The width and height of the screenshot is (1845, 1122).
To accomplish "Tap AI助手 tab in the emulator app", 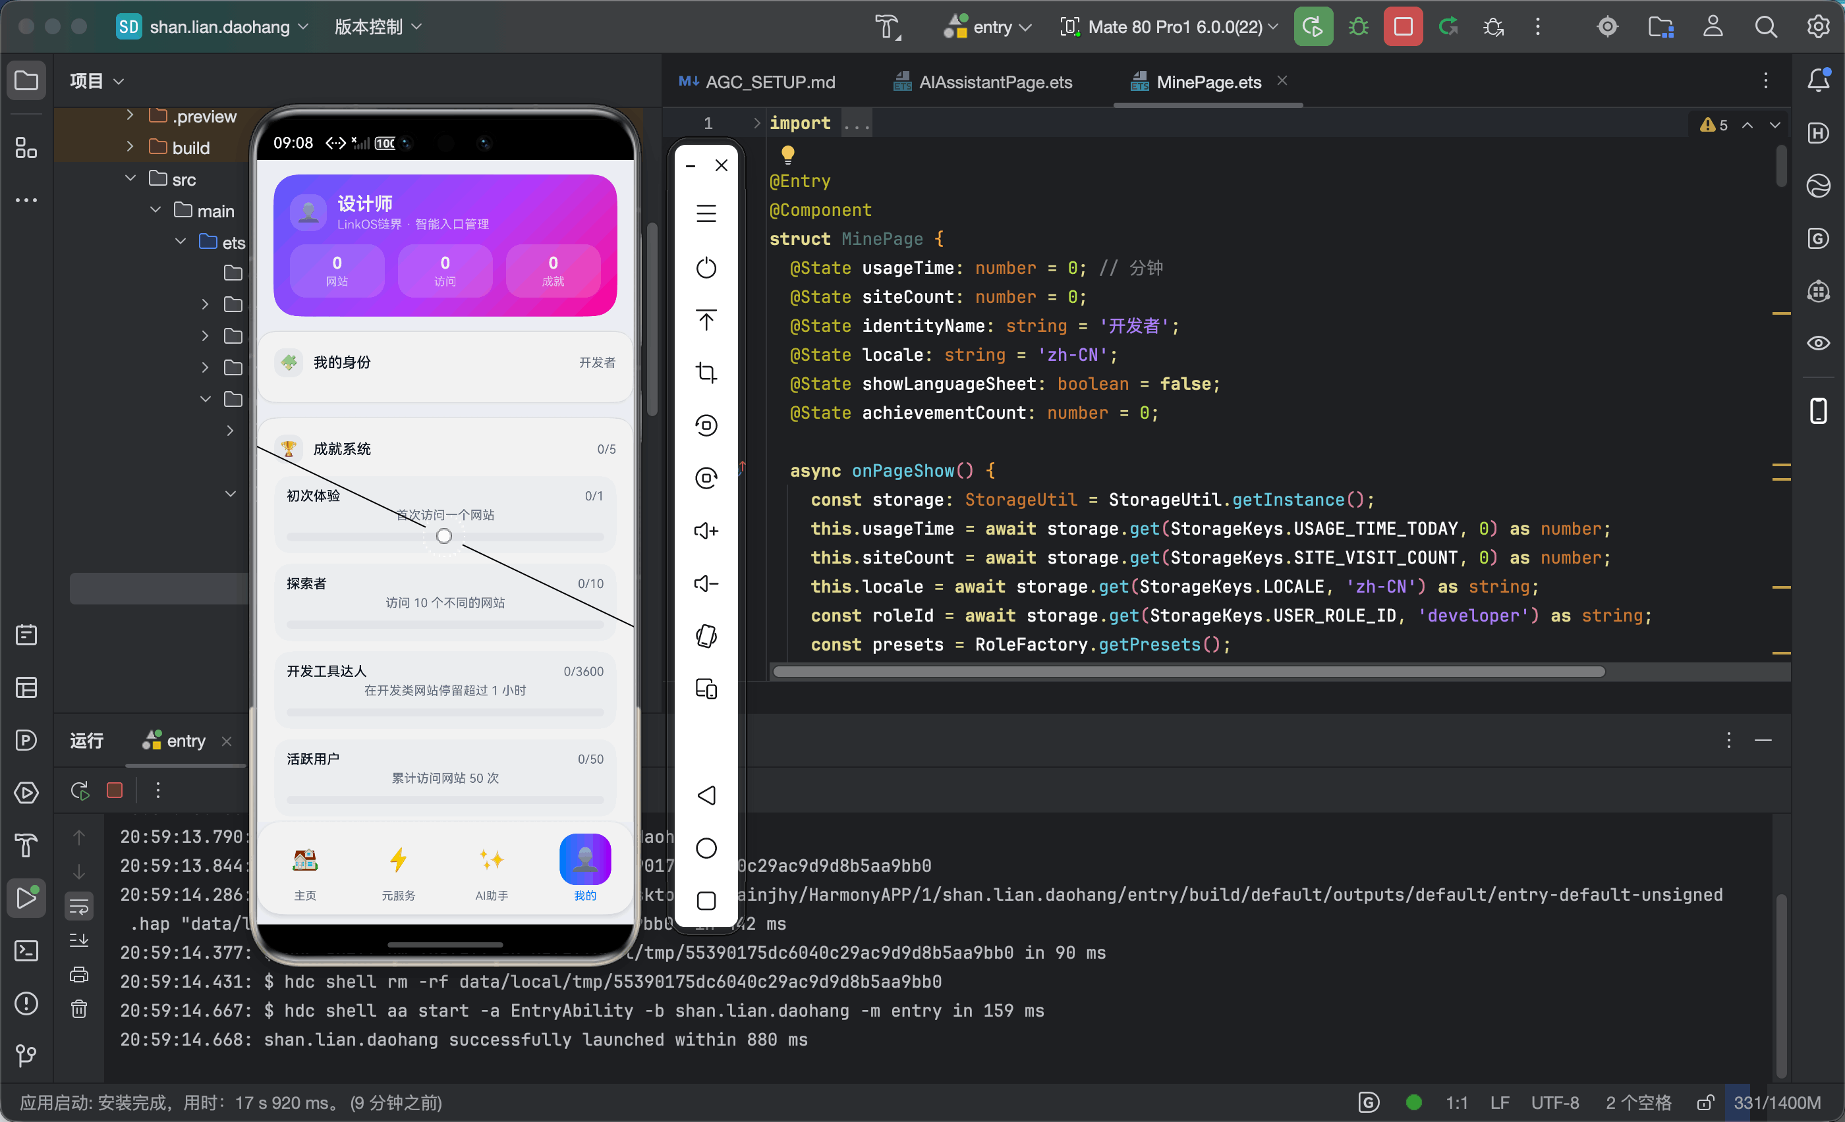I will pyautogui.click(x=492, y=872).
